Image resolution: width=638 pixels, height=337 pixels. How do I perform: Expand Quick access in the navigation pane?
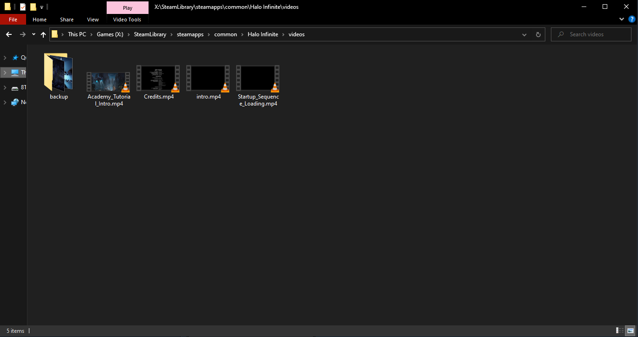pyautogui.click(x=5, y=58)
